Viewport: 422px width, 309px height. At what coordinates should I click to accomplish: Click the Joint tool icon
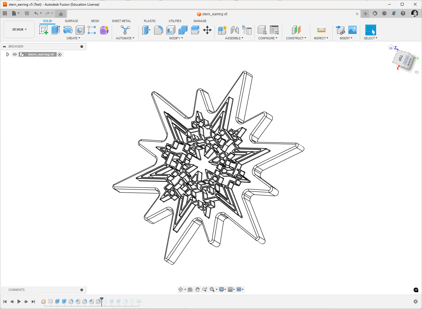(235, 30)
